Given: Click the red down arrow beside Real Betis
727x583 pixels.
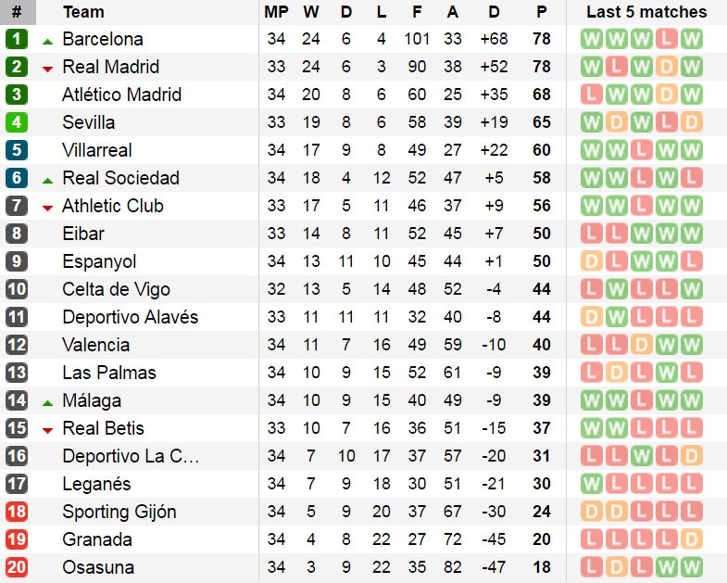Looking at the screenshot, I should coord(47,430).
